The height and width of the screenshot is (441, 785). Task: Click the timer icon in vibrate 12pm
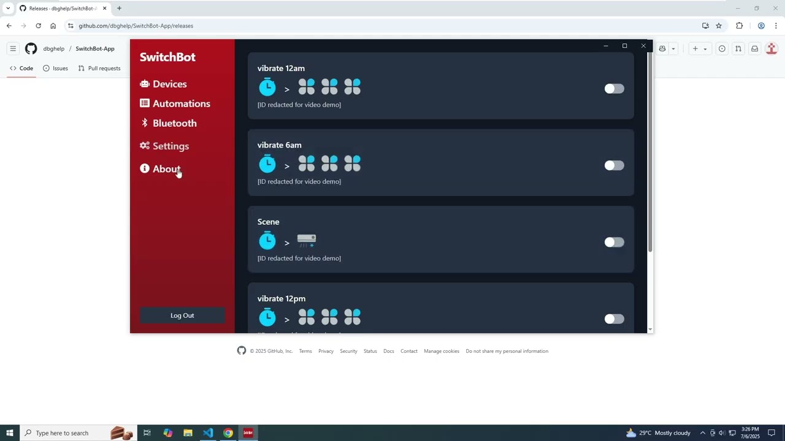coord(267,317)
